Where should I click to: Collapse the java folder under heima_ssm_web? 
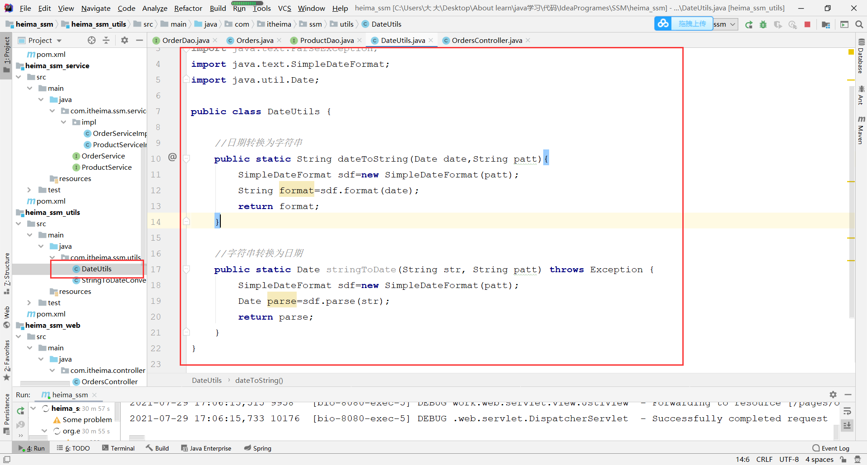tap(41, 359)
